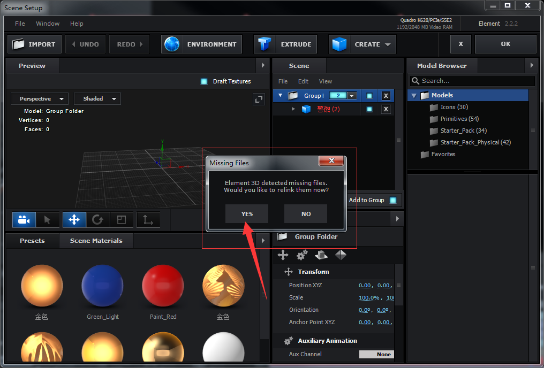Open the File menu in menu bar

pos(20,24)
